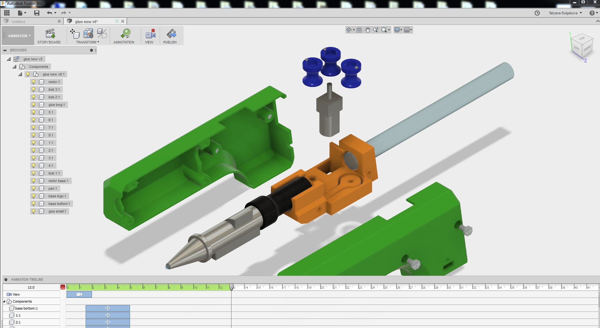Collapse the glue new v6:1 node
Image resolution: width=600 pixels, height=328 pixels.
tap(20, 74)
